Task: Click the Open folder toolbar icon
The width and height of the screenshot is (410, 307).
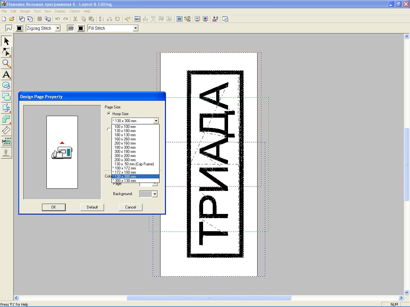Action: 12,19
